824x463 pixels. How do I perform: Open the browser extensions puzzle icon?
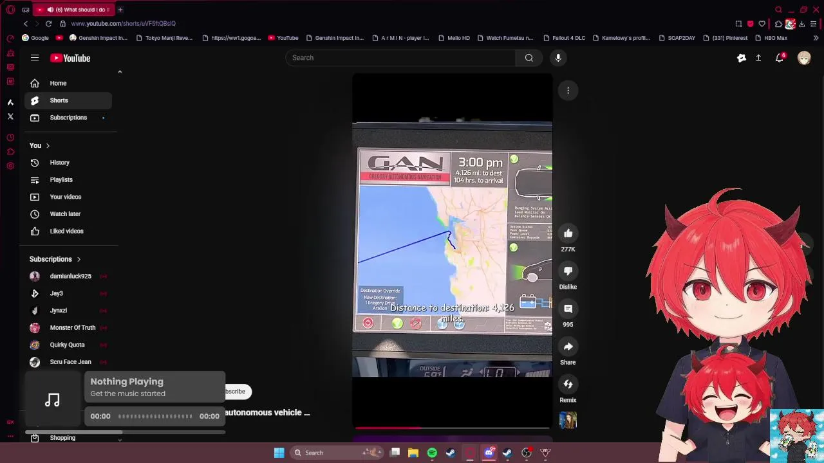coord(778,24)
